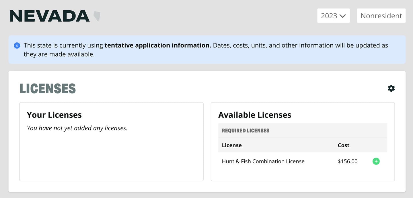
Task: Click the $156.00 cost value
Action: [x=348, y=161]
